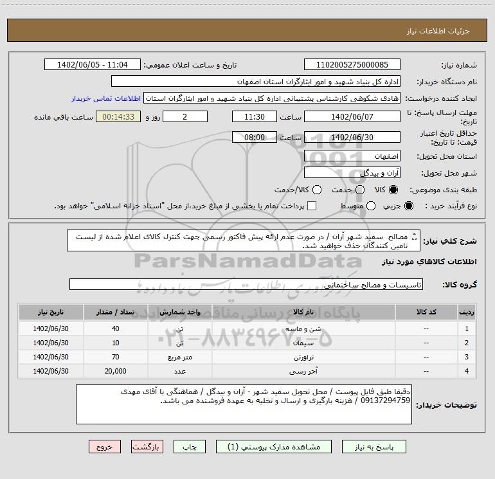Viewport: 495px width, 479px height.
Task: Click the نام دستگاه خریدار field
Action: pos(256,82)
